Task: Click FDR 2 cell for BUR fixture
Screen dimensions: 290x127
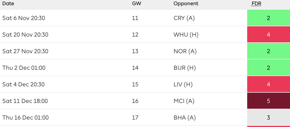Action: click(x=268, y=68)
